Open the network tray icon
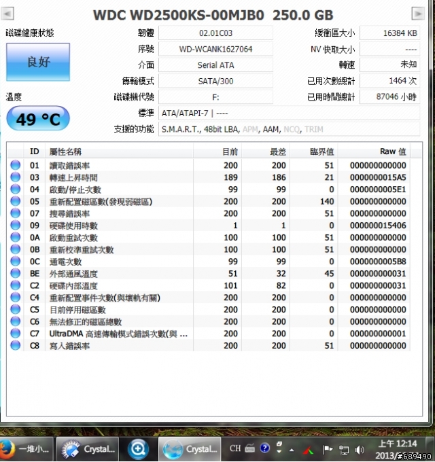Image resolution: width=435 pixels, height=462 pixels. click(x=343, y=450)
